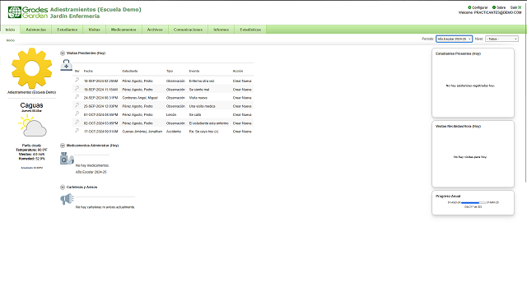This screenshot has height=296, width=527.
Task: Click the Visitas Recibidas/Hora (Hoy) panel title
Action: 458,127
